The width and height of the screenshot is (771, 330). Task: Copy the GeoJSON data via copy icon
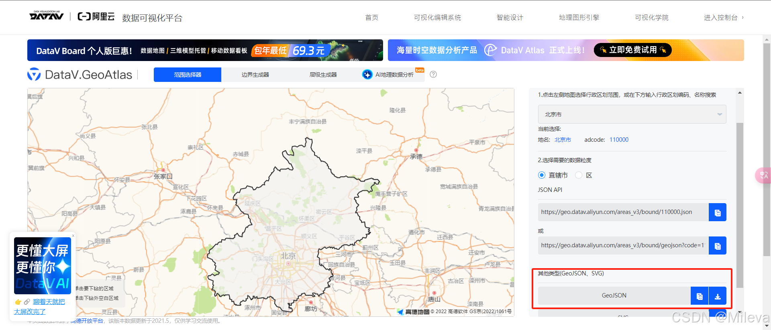pos(700,296)
